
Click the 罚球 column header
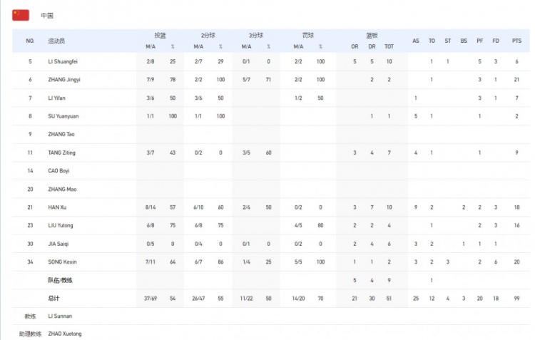tap(307, 35)
